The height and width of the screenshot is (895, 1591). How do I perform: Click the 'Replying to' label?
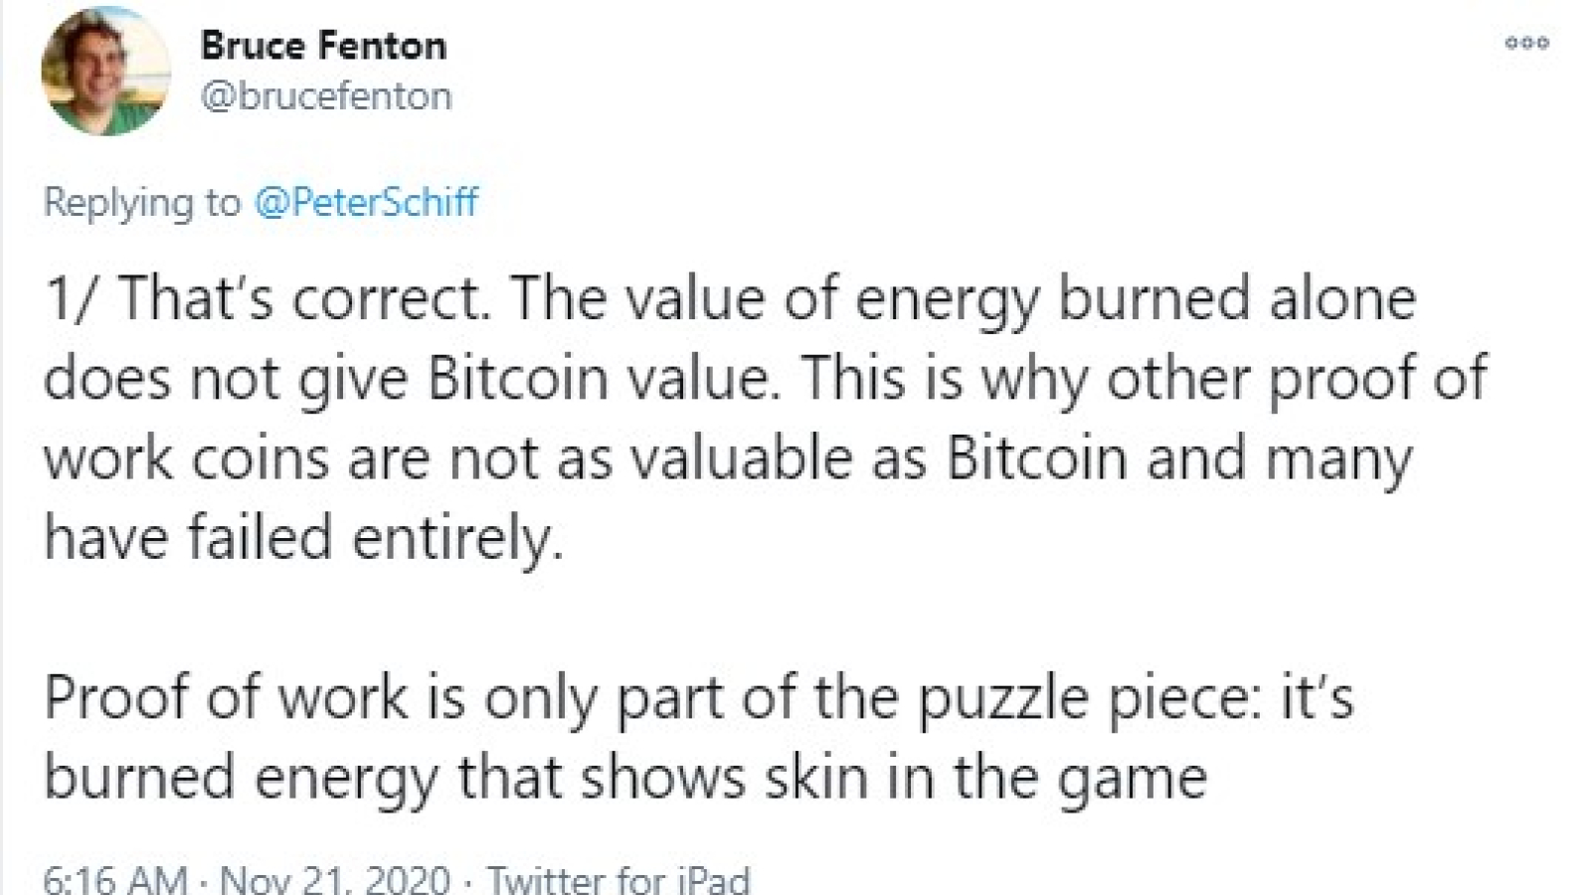tap(142, 203)
